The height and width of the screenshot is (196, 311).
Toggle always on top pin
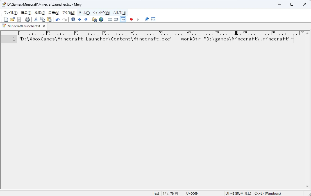(146, 19)
